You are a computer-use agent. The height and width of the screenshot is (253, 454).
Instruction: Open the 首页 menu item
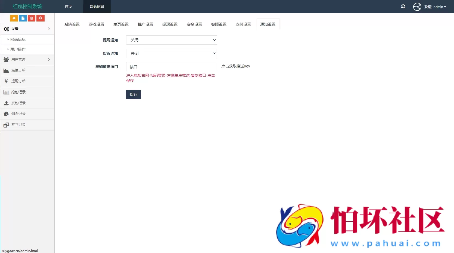[68, 7]
